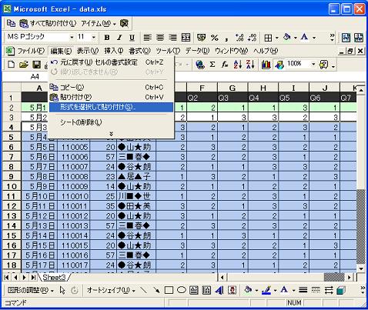Expand the full Edit menu chevron
This screenshot has width=368, height=310.
point(111,134)
